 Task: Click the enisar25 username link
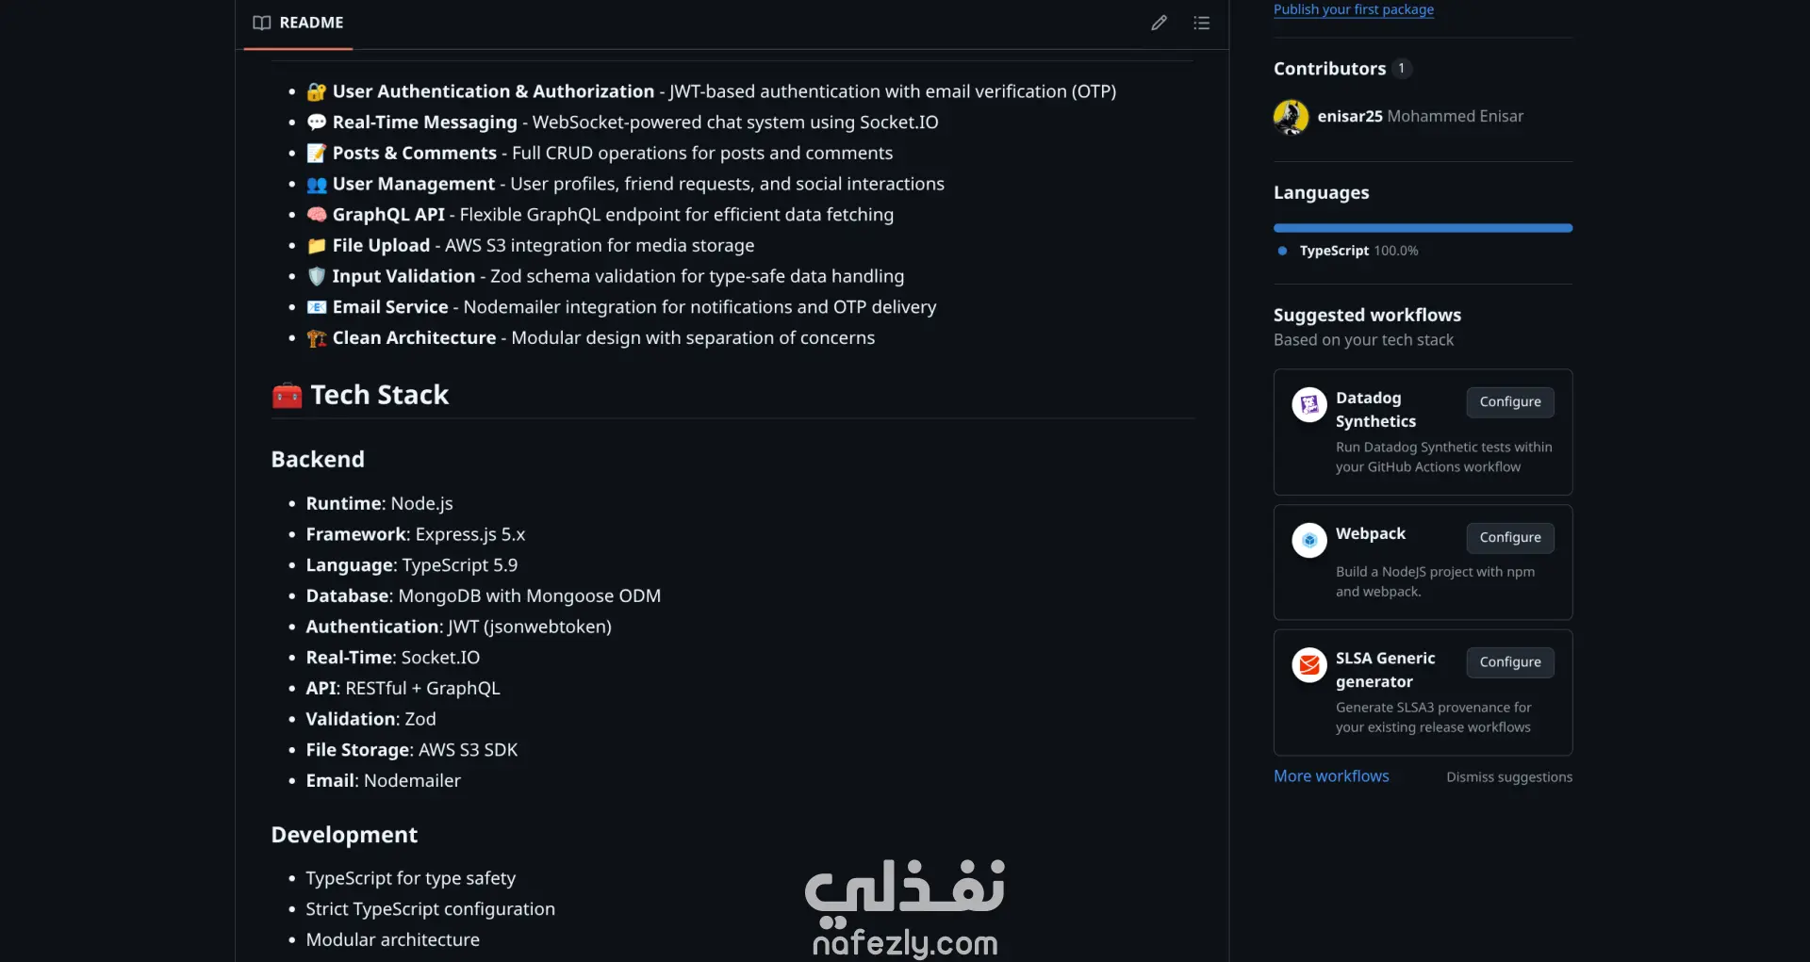[x=1349, y=117]
